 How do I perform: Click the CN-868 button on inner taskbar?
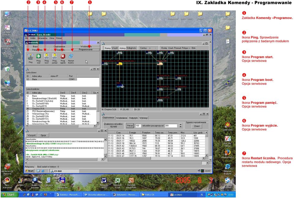pyautogui.click(x=64, y=171)
